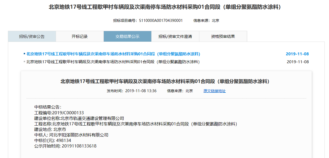Go to the 资格预审结果 tab

[223, 37]
